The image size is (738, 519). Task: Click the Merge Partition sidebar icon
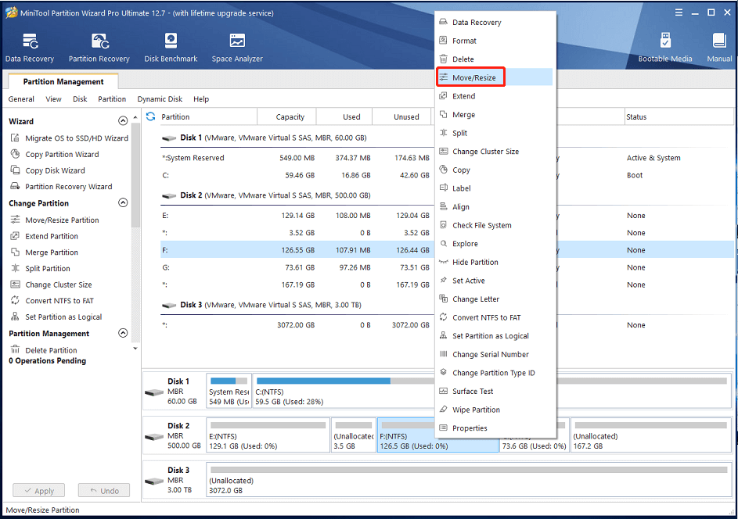[x=15, y=252]
